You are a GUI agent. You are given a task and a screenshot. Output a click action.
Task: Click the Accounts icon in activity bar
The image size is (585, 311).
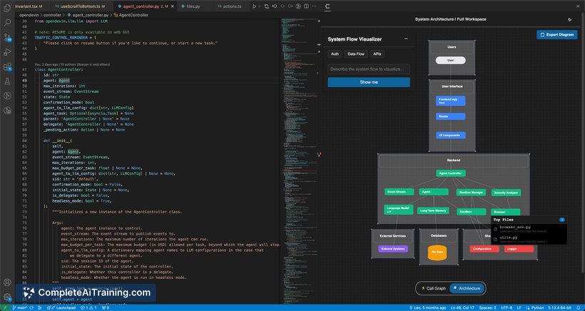tap(7, 282)
